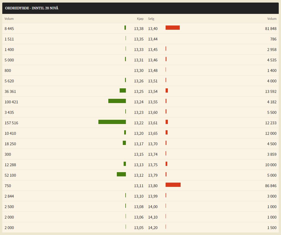Select buy volume 12 288
The height and width of the screenshot is (235, 281).
point(10,165)
